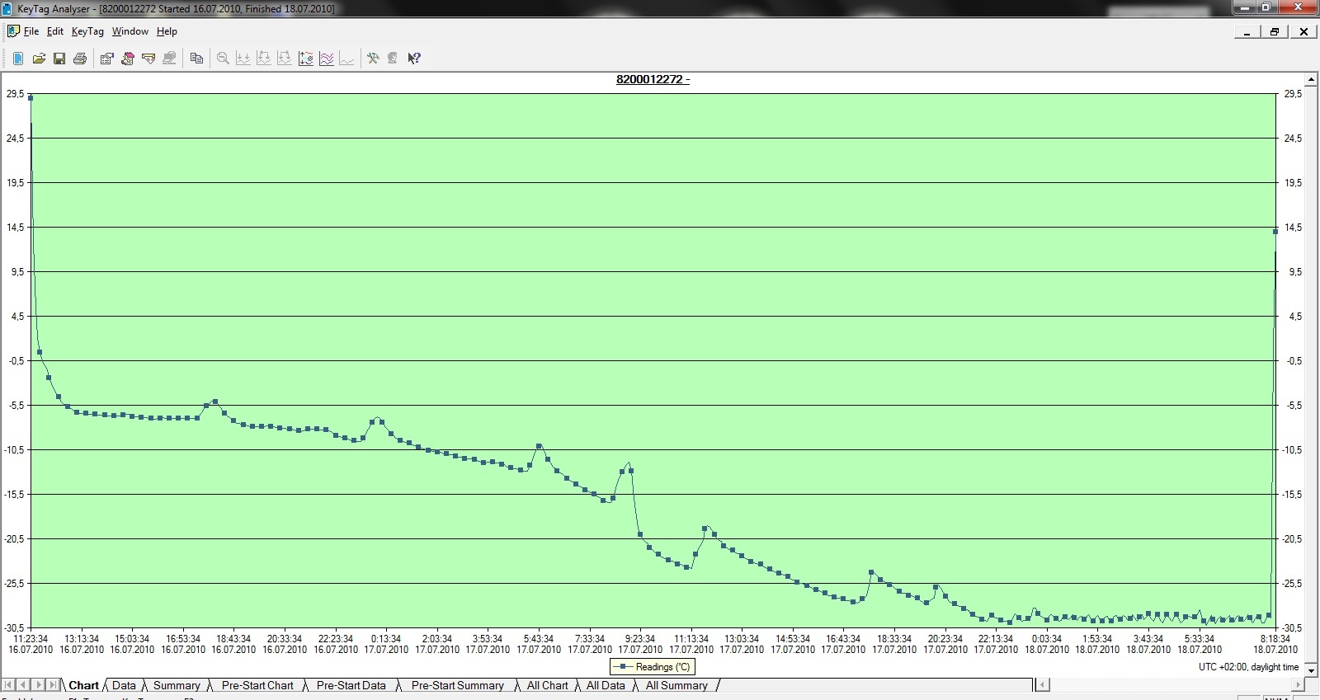Save the chart using the floppy icon
The width and height of the screenshot is (1320, 700).
click(x=59, y=59)
